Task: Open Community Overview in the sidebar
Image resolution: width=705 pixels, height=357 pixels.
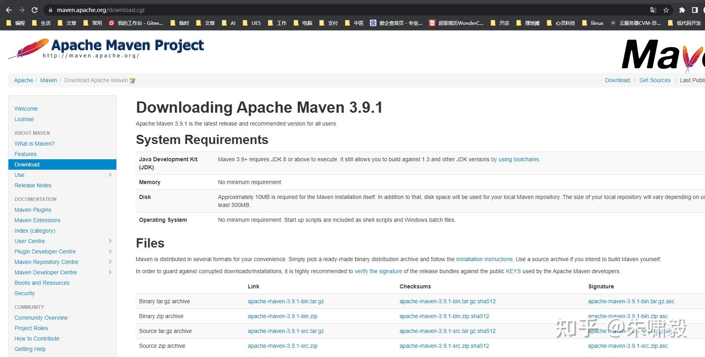Action: tap(41, 318)
